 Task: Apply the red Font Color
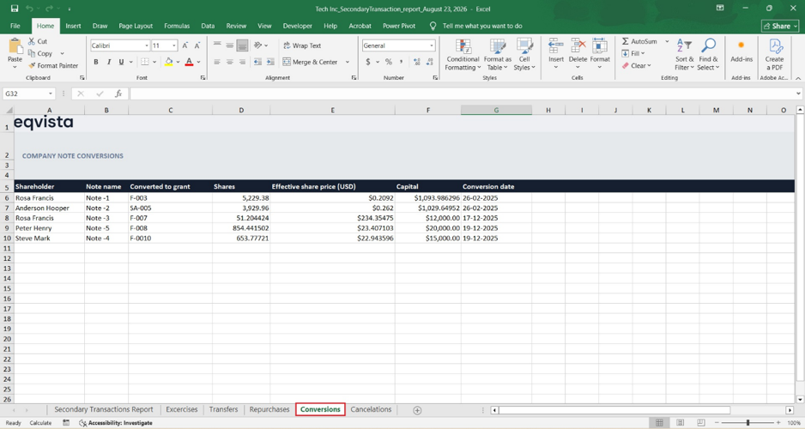[x=189, y=62]
